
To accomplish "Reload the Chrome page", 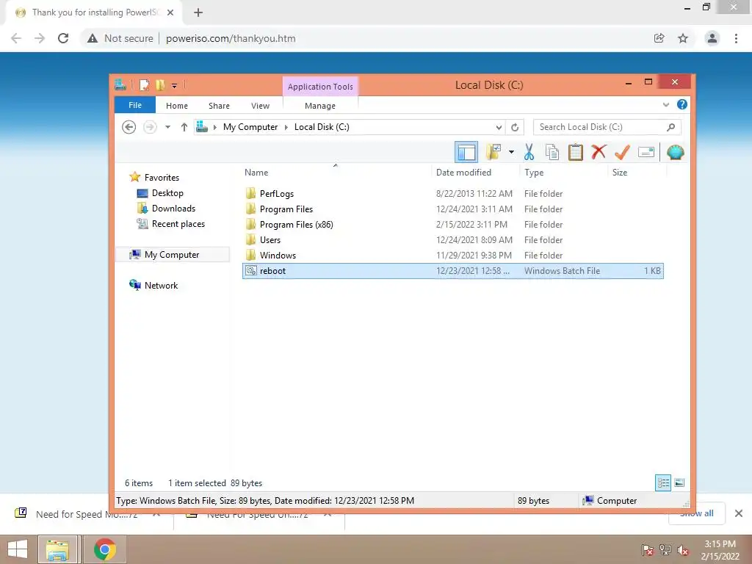I will point(63,38).
